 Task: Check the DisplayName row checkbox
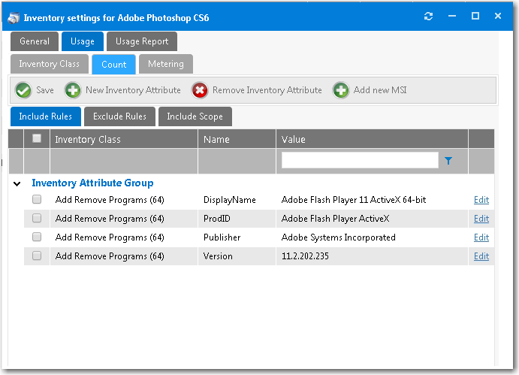pyautogui.click(x=37, y=200)
